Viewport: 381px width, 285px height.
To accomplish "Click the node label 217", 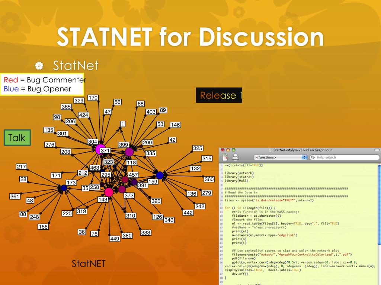I will 21,167.
